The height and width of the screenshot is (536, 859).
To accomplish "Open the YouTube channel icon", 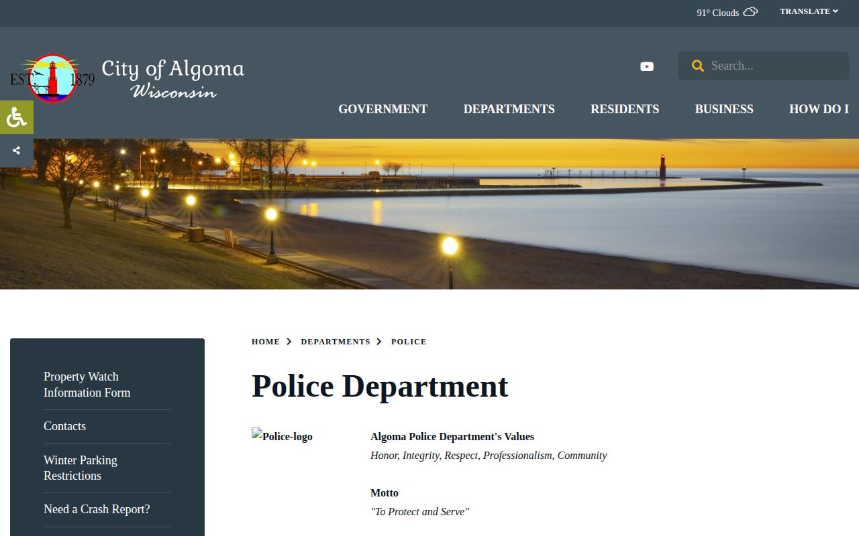I will coord(647,66).
